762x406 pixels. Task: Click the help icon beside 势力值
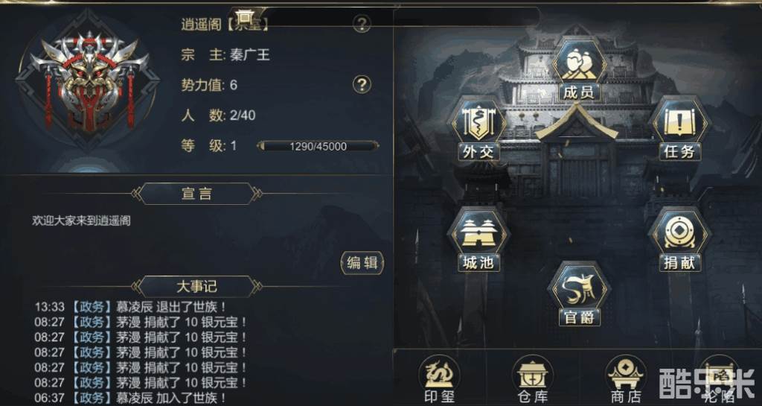(x=362, y=85)
